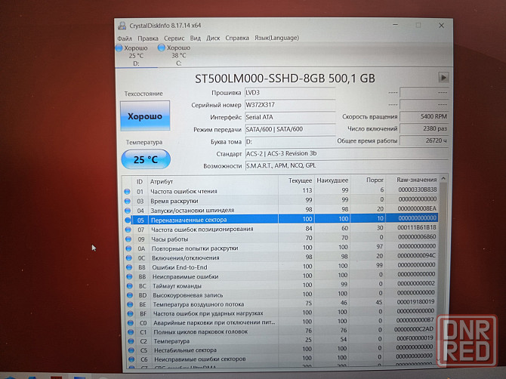The height and width of the screenshot is (379, 506).
Task: Select disk C: tab at 38 °C
Action: tap(178, 55)
